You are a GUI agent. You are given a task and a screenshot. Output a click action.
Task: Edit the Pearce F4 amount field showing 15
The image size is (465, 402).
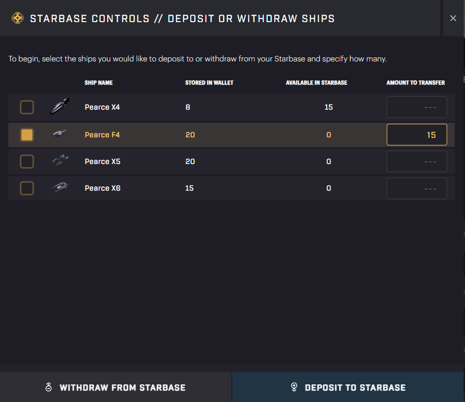pyautogui.click(x=417, y=135)
